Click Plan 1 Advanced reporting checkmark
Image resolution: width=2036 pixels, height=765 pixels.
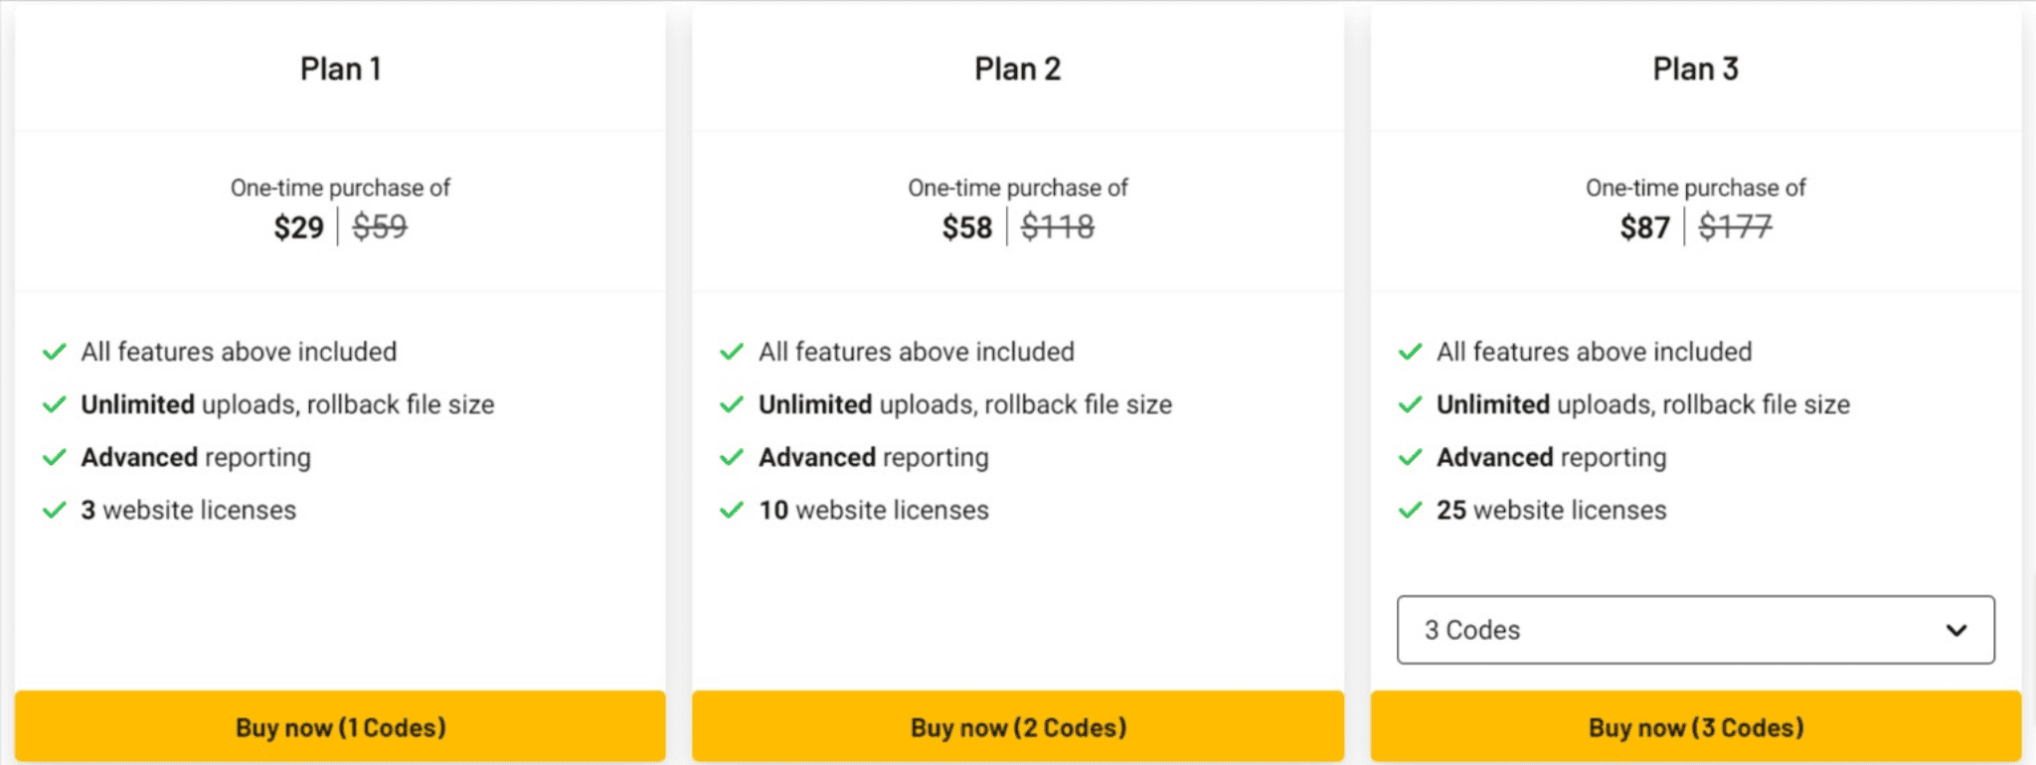pos(55,457)
